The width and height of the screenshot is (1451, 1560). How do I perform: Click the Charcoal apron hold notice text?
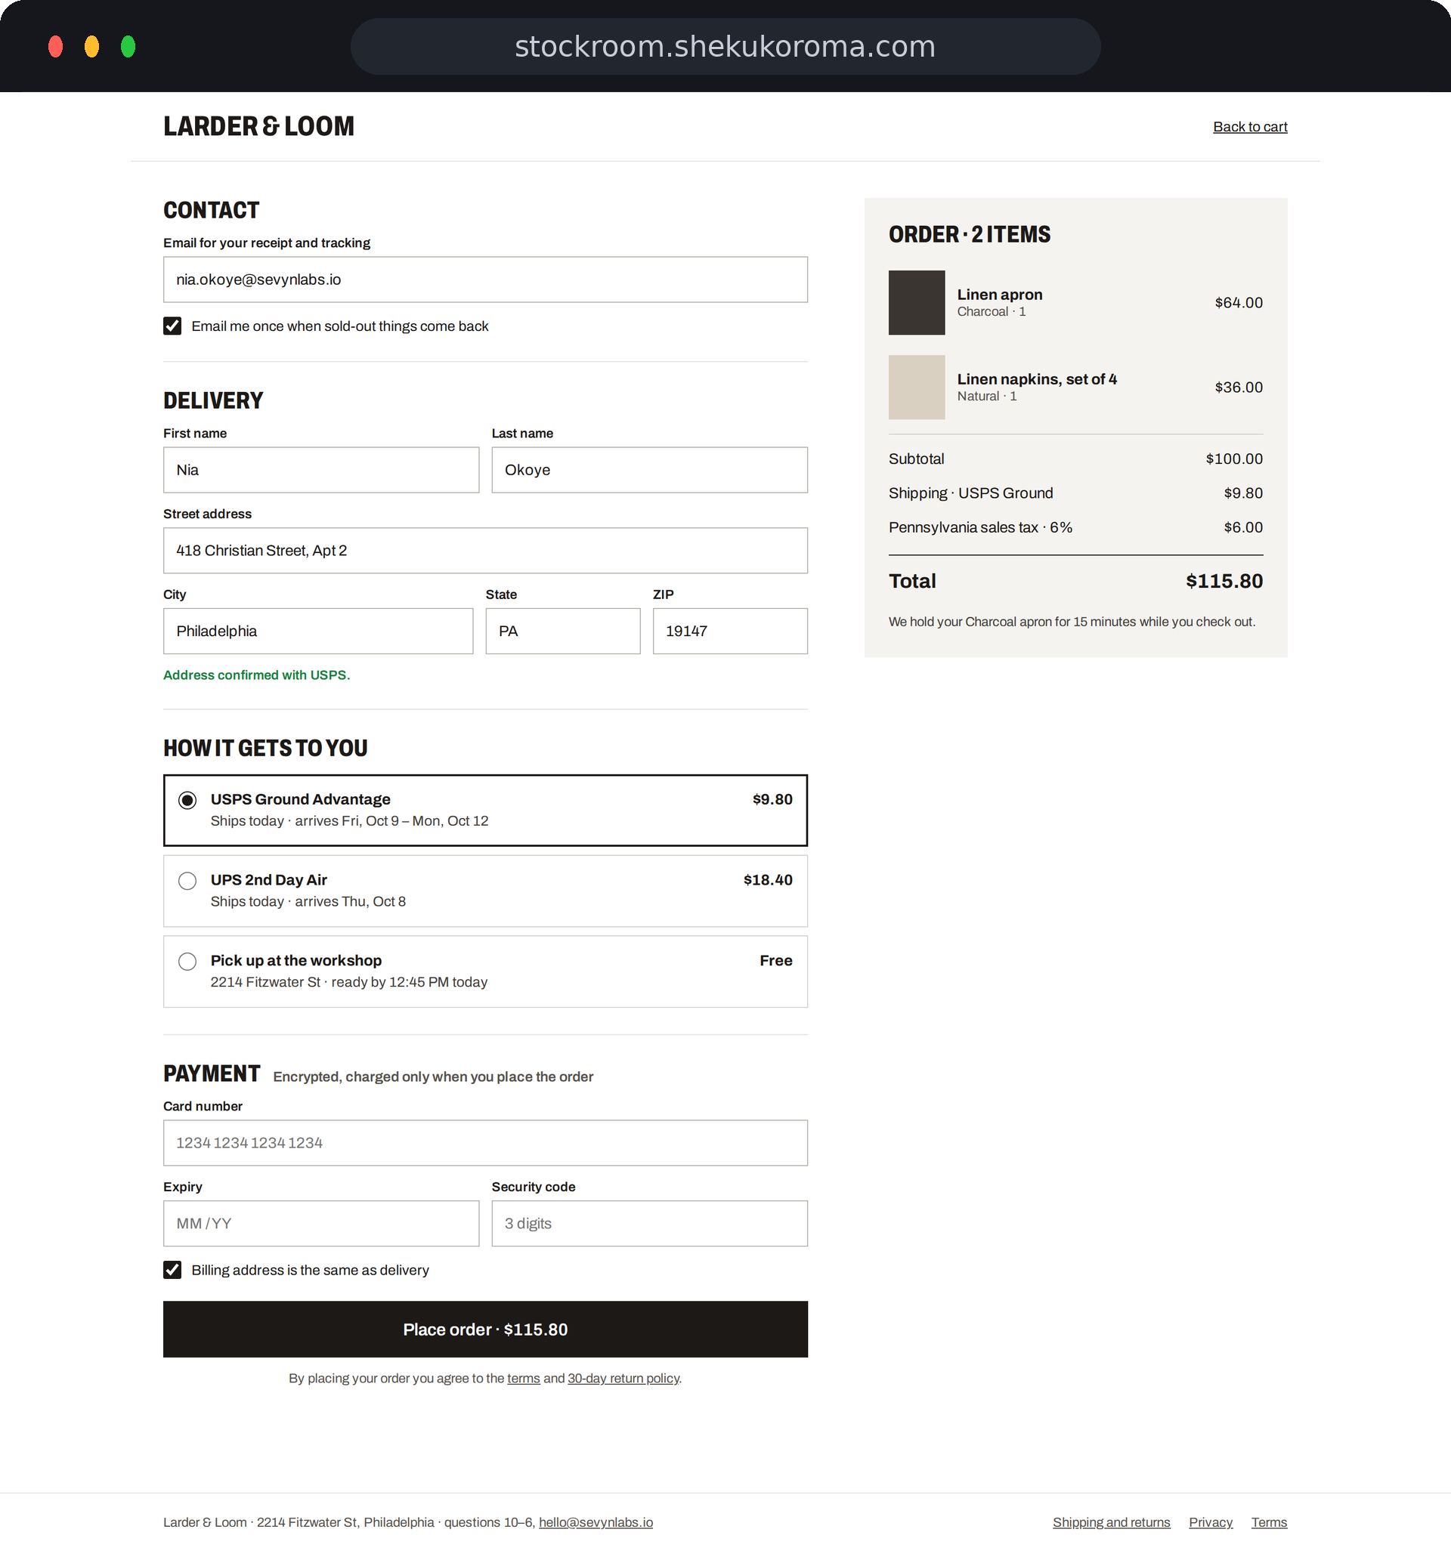1072,622
